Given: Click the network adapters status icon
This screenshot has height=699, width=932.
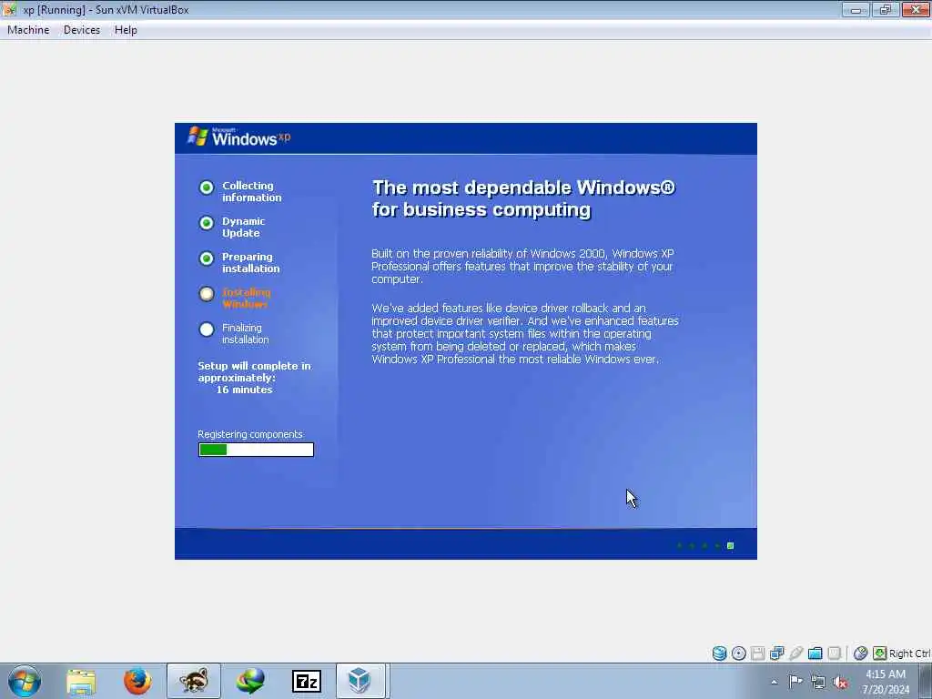Looking at the screenshot, I should (776, 653).
